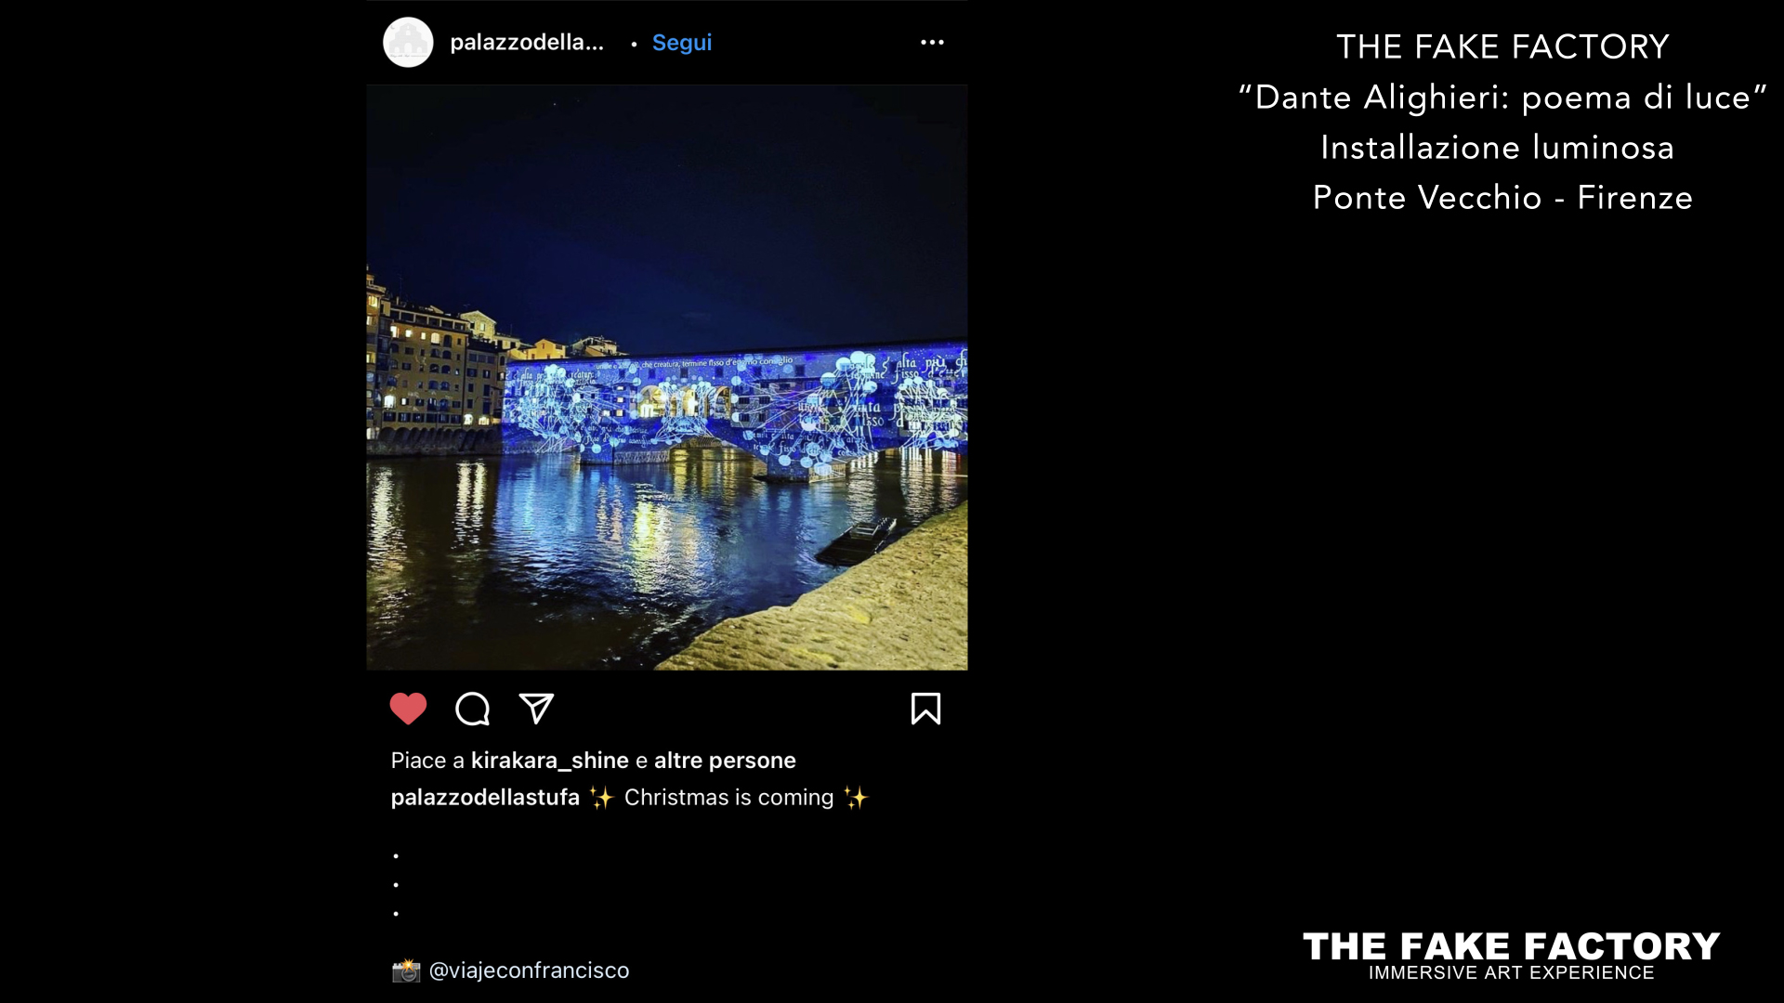Save post with bookmark icon
The width and height of the screenshot is (1784, 1003).
point(925,709)
